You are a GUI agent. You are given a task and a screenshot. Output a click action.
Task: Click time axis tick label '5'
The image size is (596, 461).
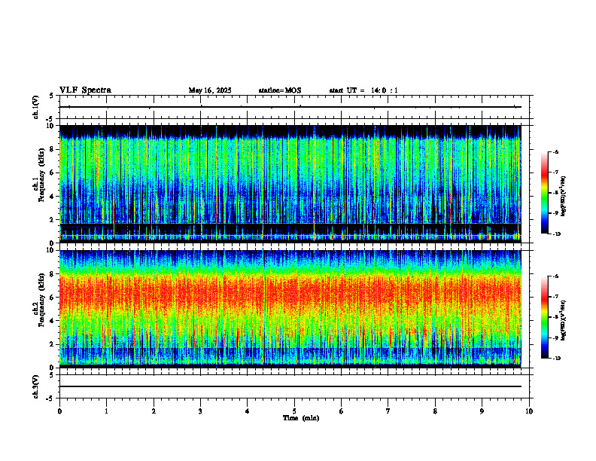coord(294,411)
